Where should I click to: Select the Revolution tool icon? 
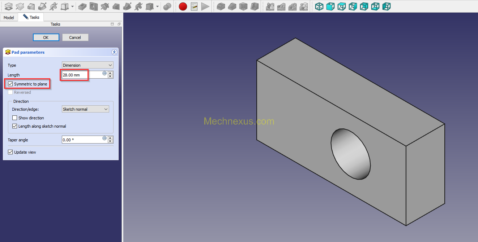(20, 6)
